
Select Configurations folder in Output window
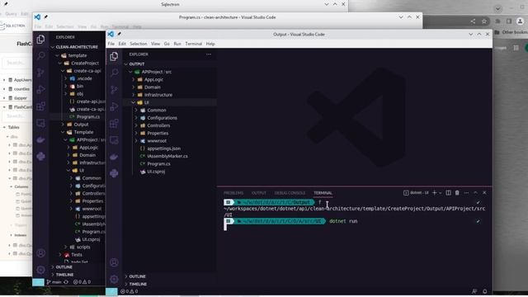pos(162,118)
